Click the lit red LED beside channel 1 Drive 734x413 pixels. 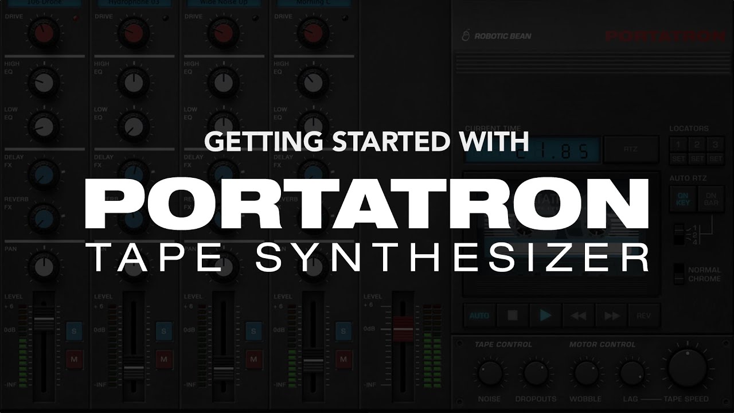click(75, 19)
